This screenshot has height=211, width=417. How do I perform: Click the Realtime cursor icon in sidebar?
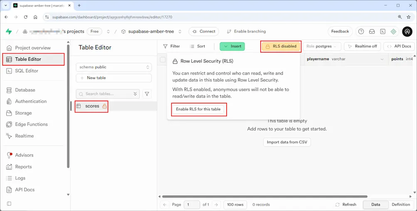coord(9,136)
